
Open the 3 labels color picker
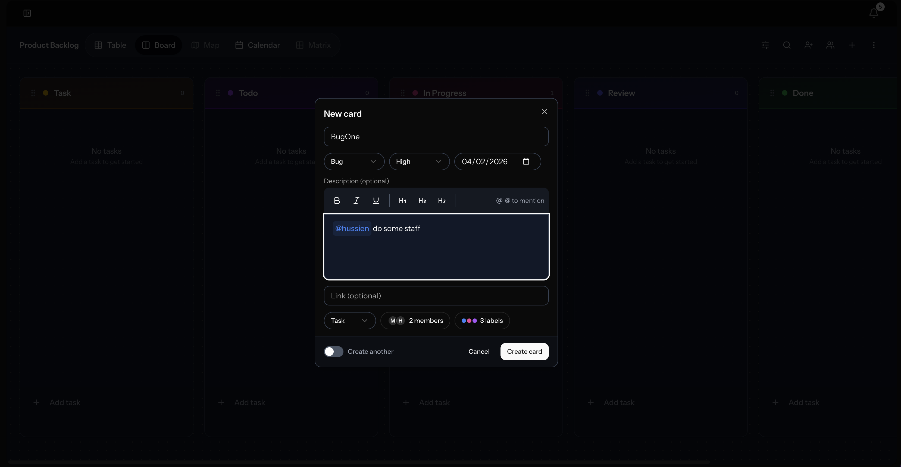click(x=482, y=321)
